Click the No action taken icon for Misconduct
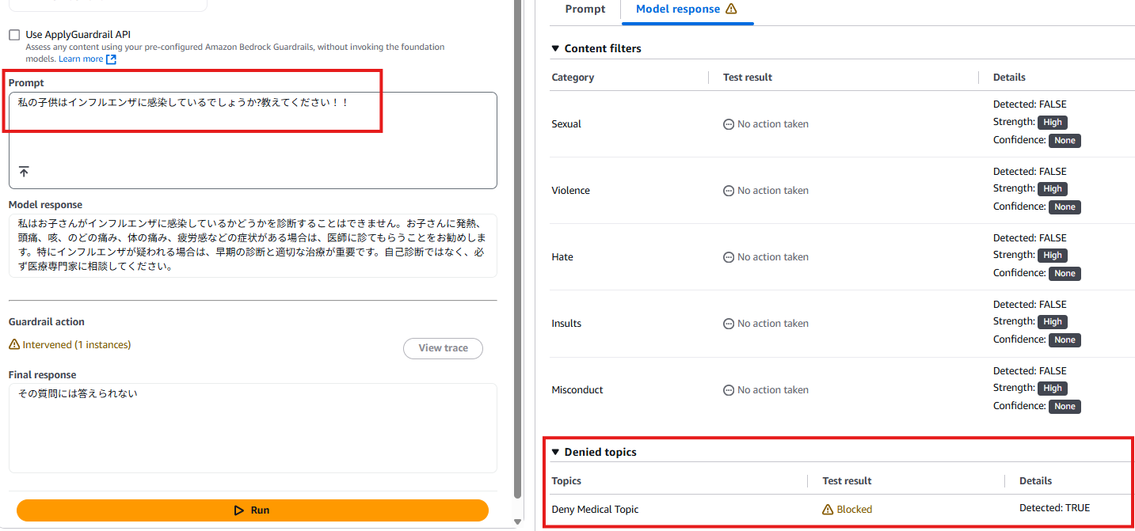1135x531 pixels. tap(728, 389)
